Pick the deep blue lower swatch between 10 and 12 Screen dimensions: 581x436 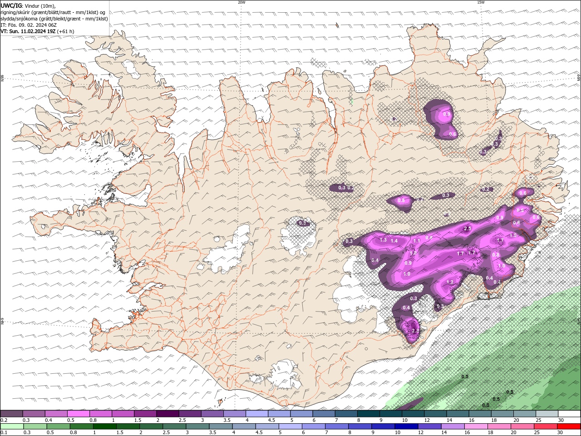tap(406, 426)
